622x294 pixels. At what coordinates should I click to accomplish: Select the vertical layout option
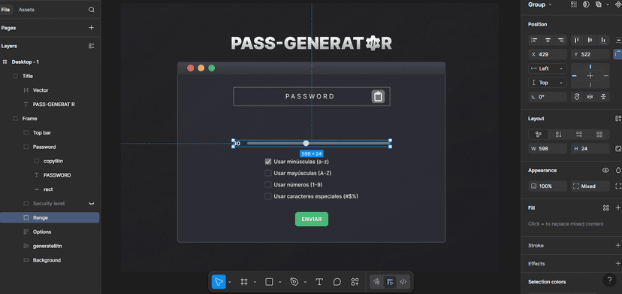click(x=559, y=135)
